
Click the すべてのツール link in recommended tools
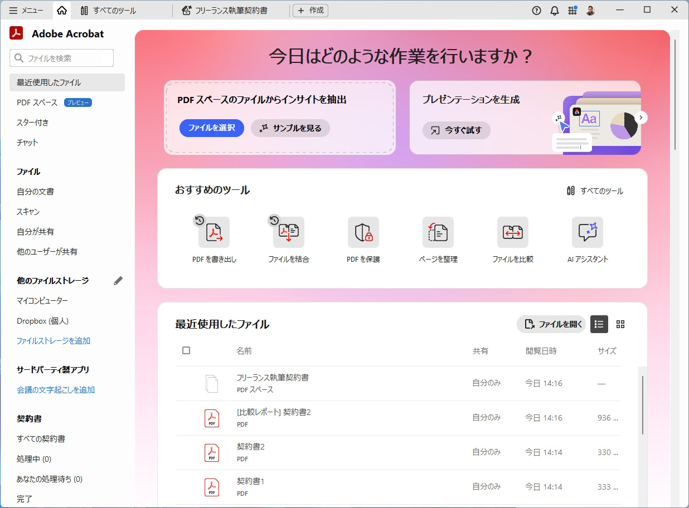coord(595,191)
